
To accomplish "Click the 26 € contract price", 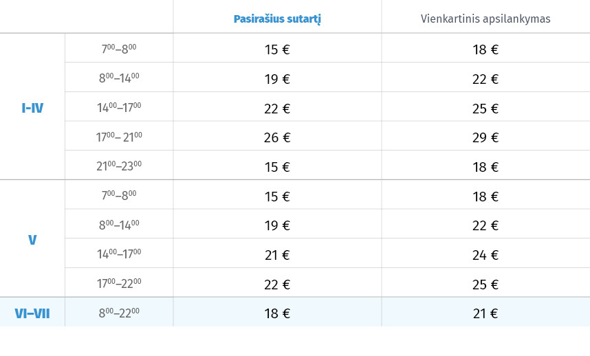I will [277, 137].
